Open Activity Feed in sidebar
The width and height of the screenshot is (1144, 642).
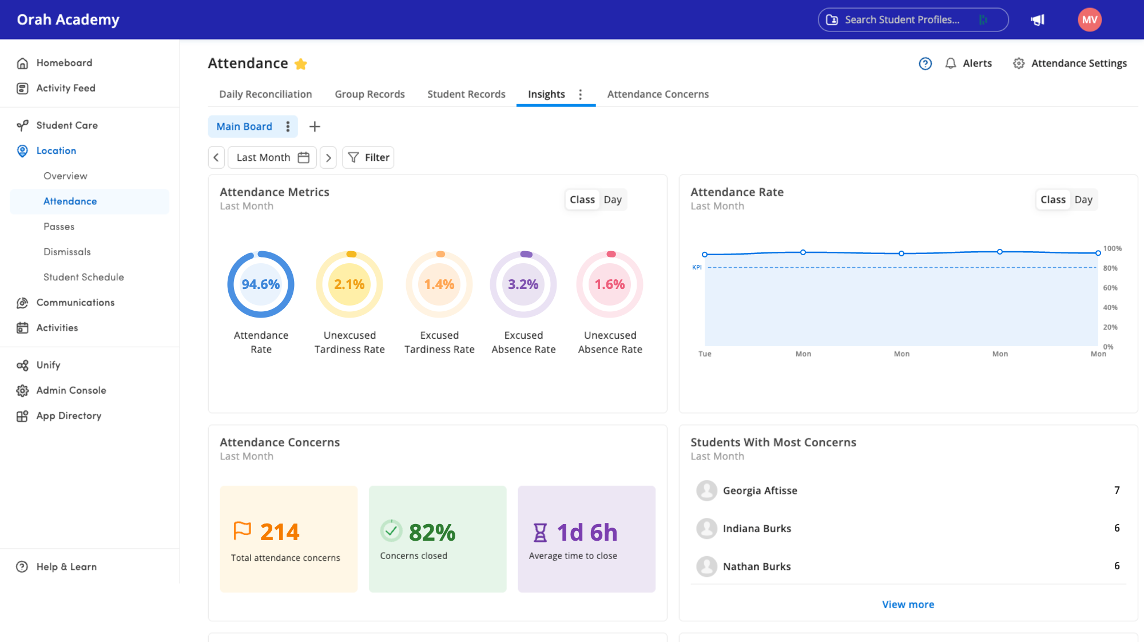pos(66,88)
